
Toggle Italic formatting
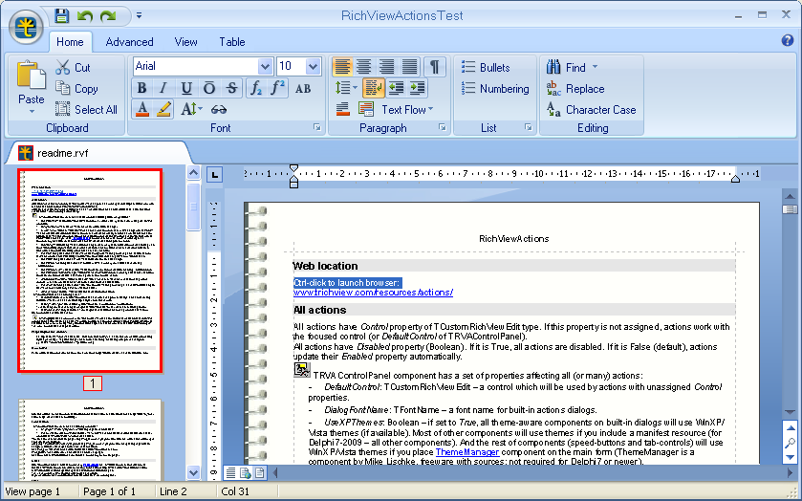click(163, 89)
